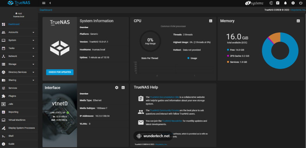Click the power icon in top bar

pyautogui.click(x=301, y=3)
